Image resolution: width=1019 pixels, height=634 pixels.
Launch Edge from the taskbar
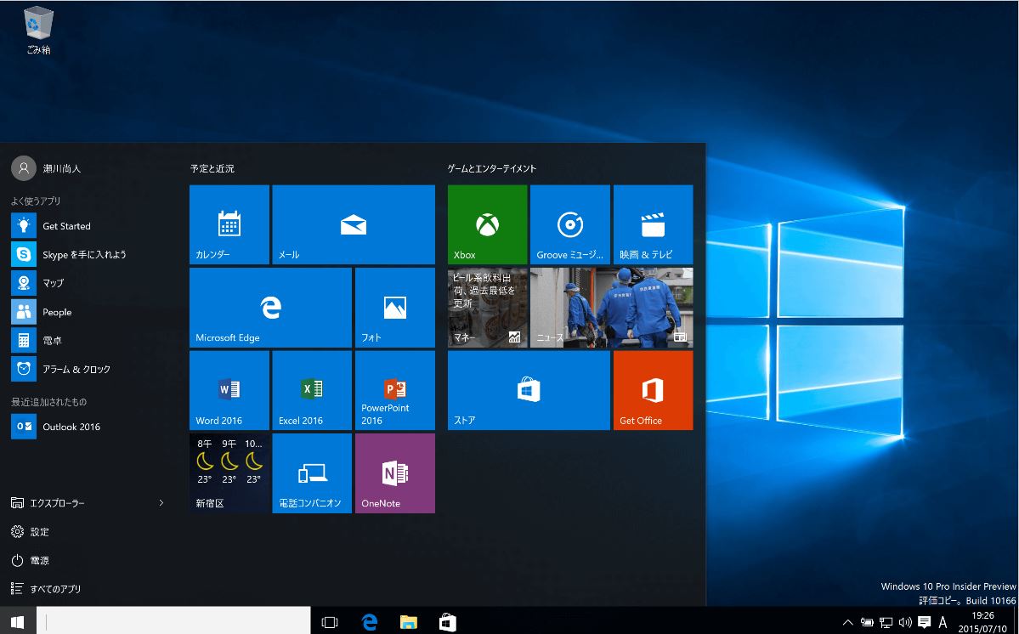click(x=369, y=622)
